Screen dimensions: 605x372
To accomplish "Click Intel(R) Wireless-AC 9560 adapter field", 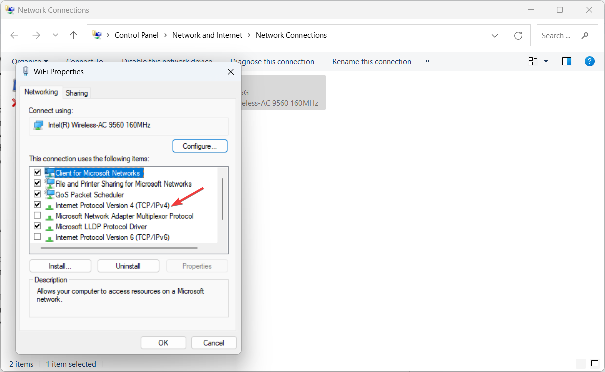I will 129,126.
